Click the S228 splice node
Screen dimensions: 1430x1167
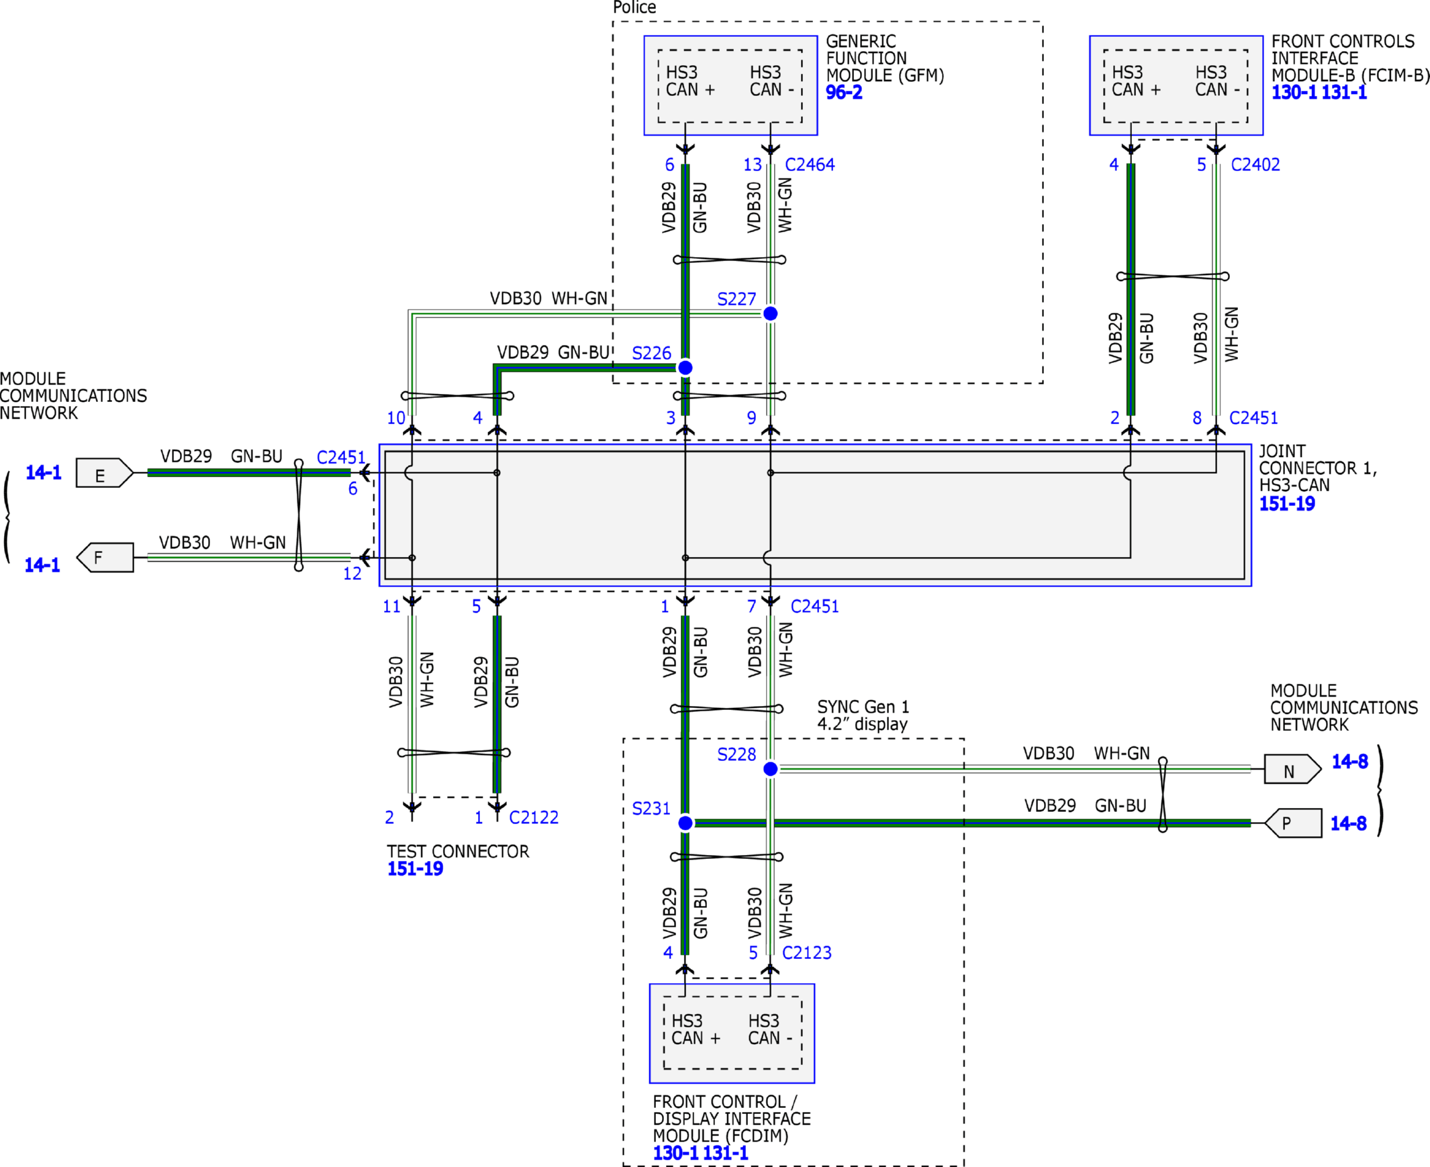(771, 769)
